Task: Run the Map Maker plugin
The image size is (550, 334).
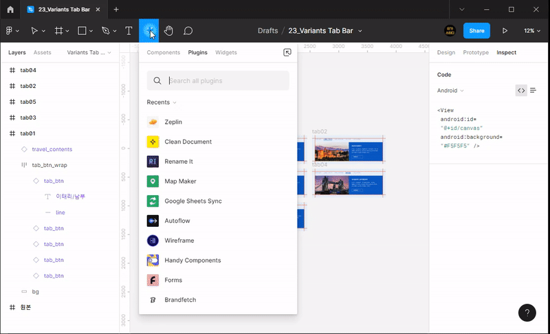Action: coord(218,181)
